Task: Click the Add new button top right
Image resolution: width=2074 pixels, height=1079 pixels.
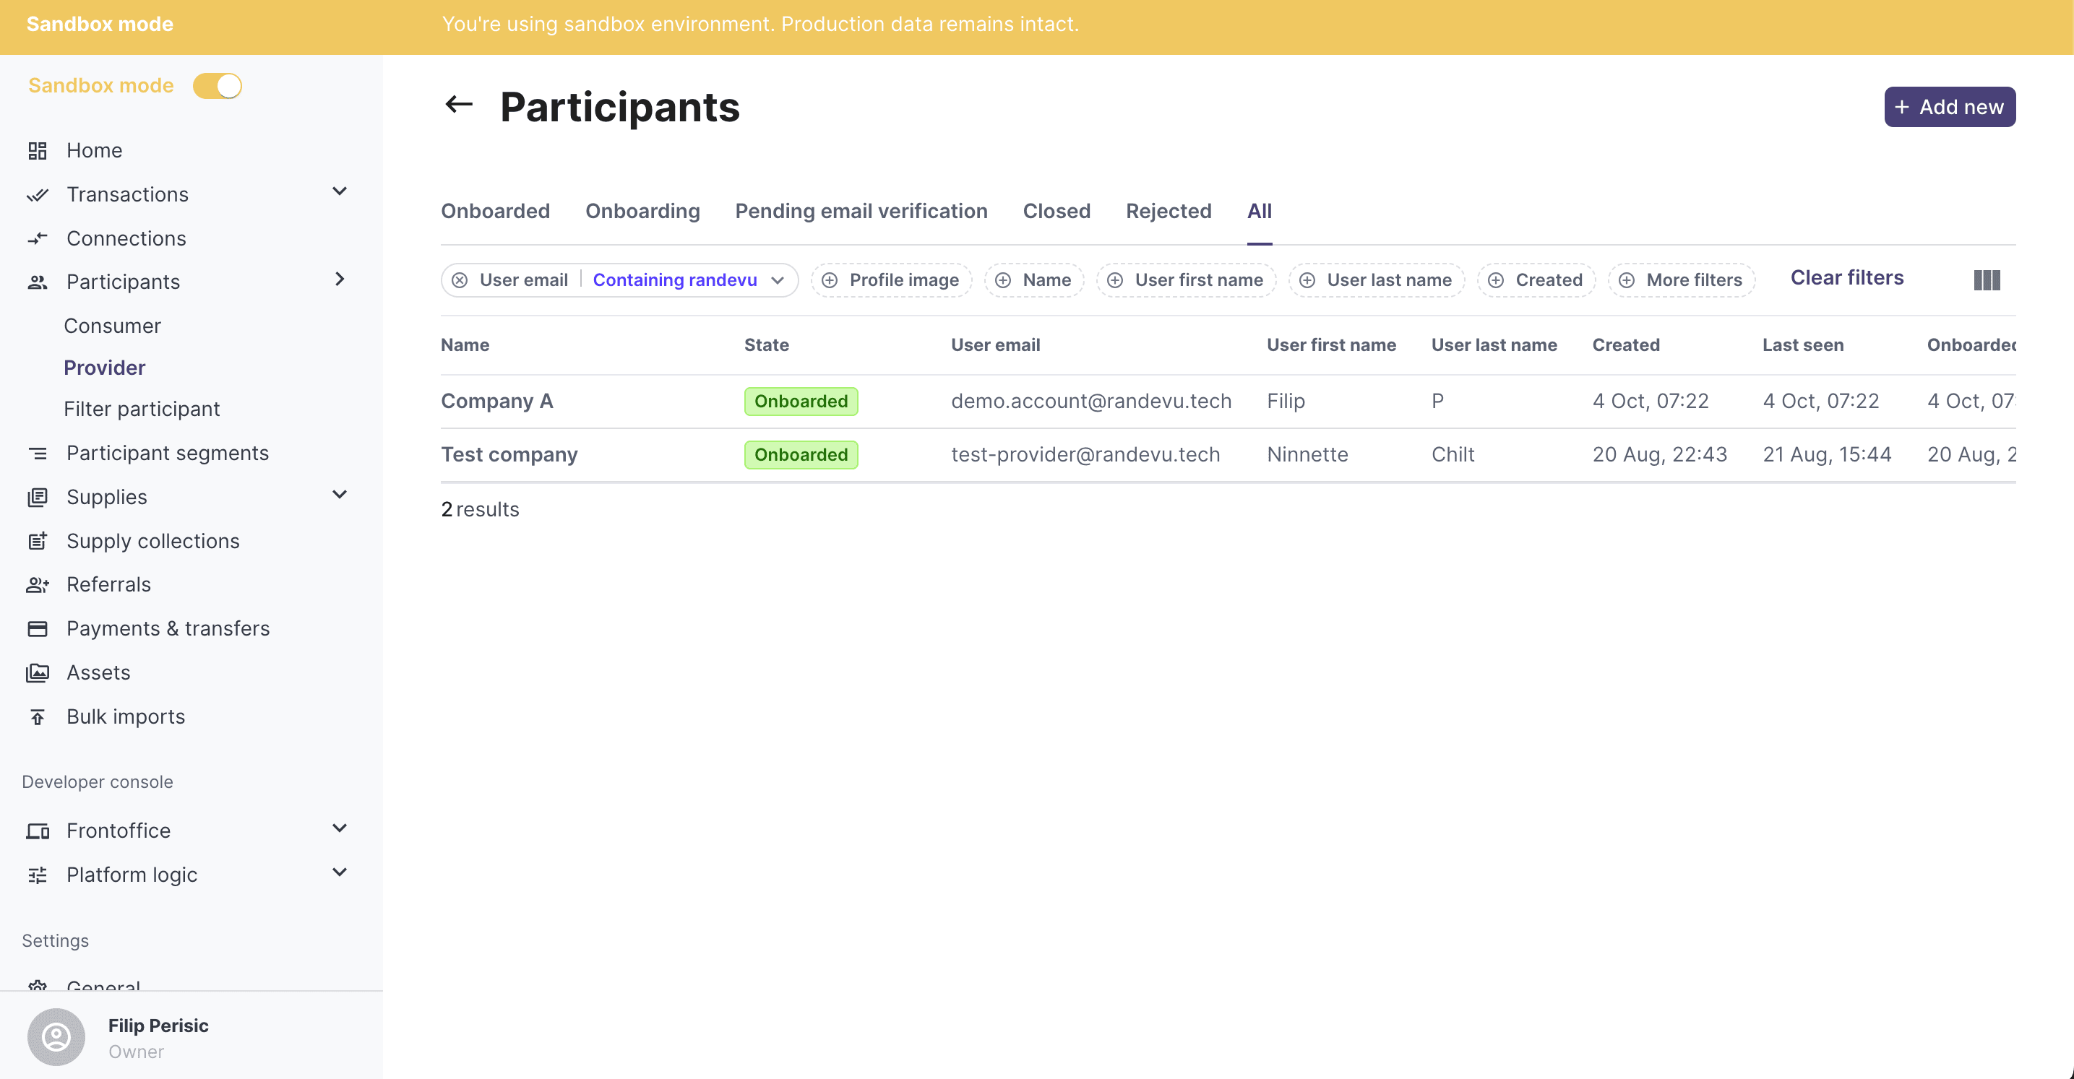Action: click(x=1949, y=105)
